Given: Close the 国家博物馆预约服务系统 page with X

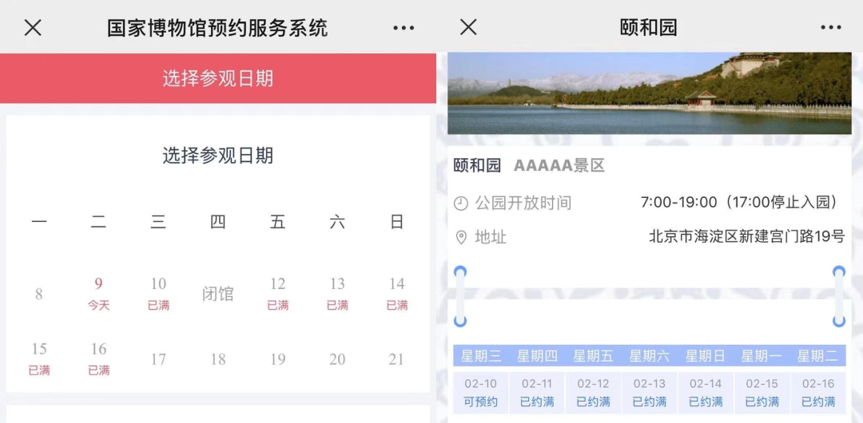Looking at the screenshot, I should [x=33, y=27].
